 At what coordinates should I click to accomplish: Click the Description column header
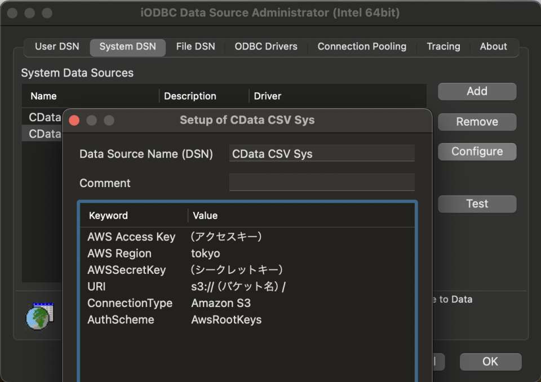[190, 96]
